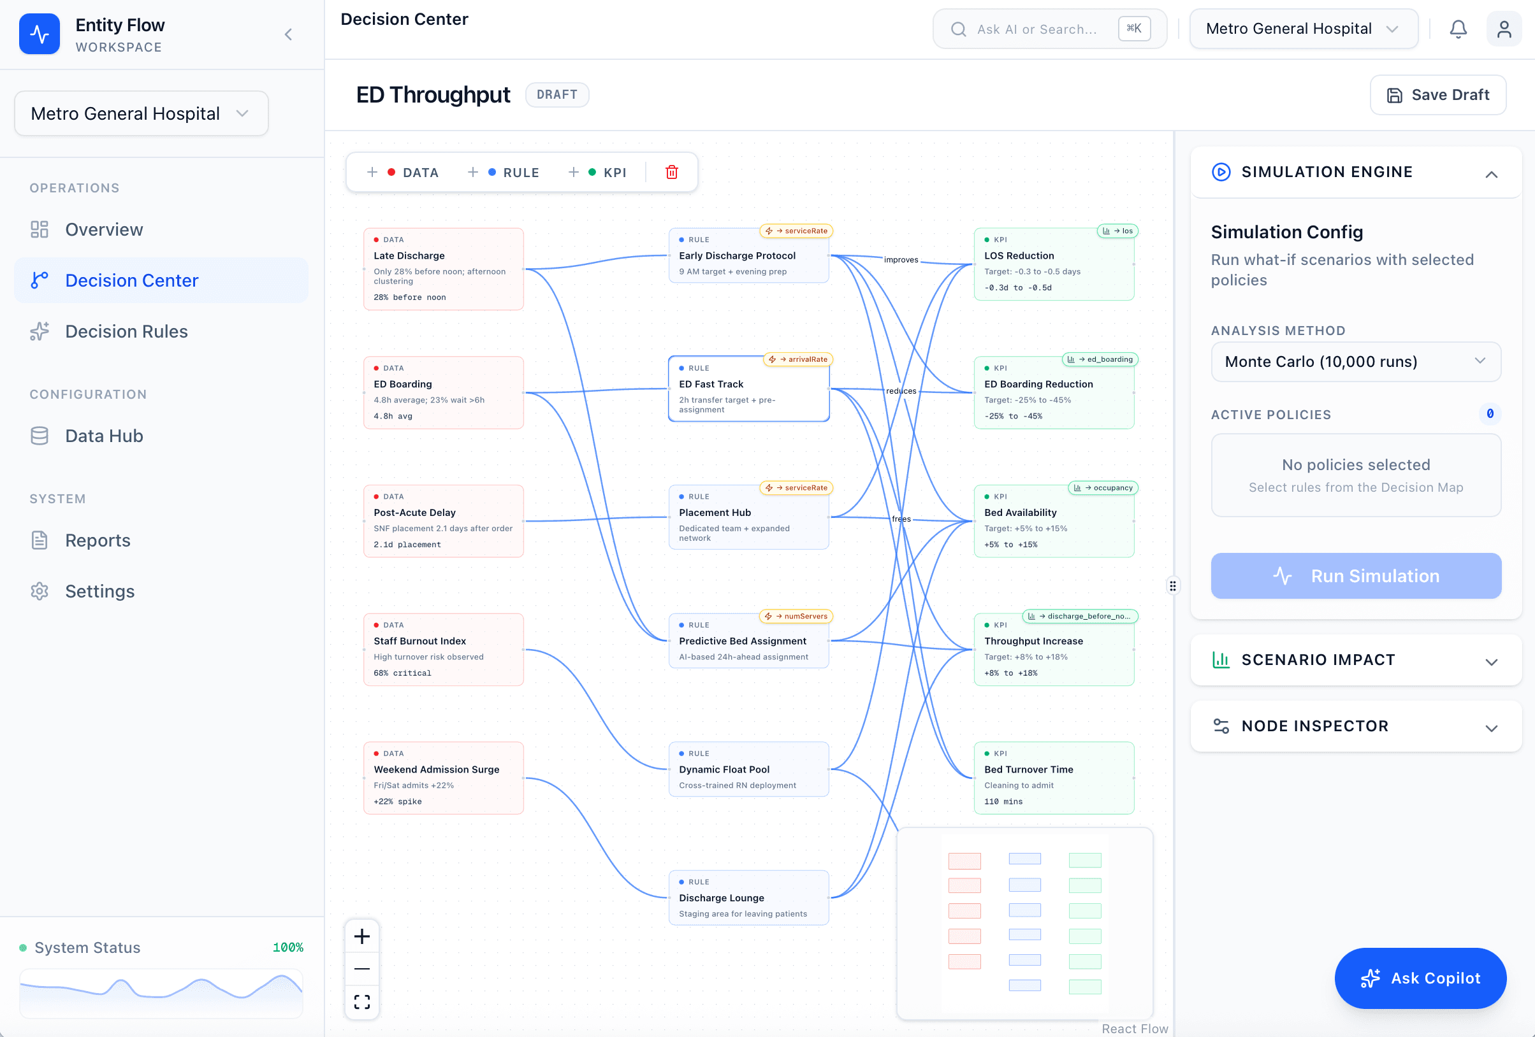Select a red node in the minimap
The width and height of the screenshot is (1535, 1037).
[x=964, y=860]
